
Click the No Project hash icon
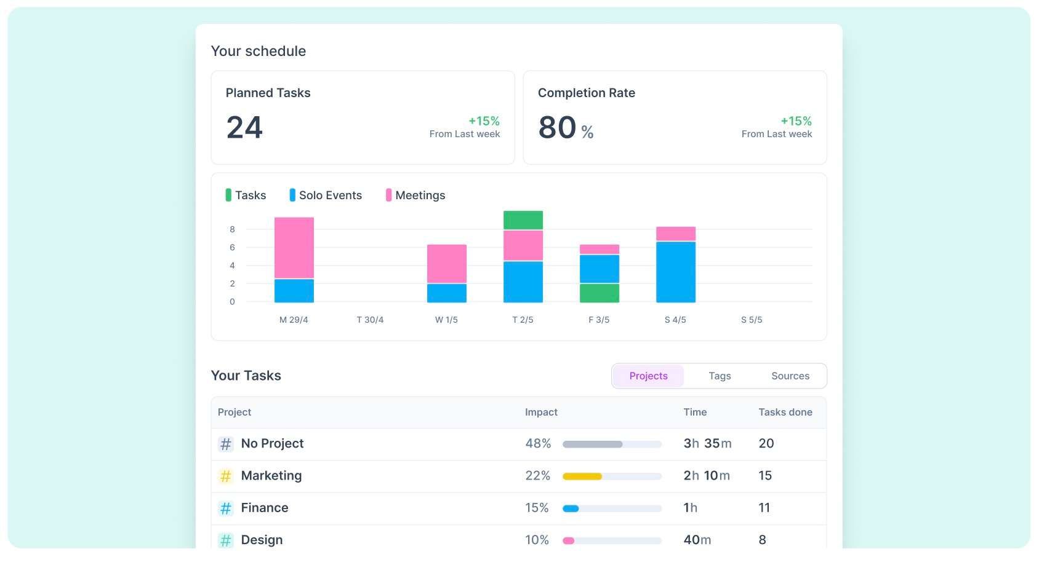(226, 444)
